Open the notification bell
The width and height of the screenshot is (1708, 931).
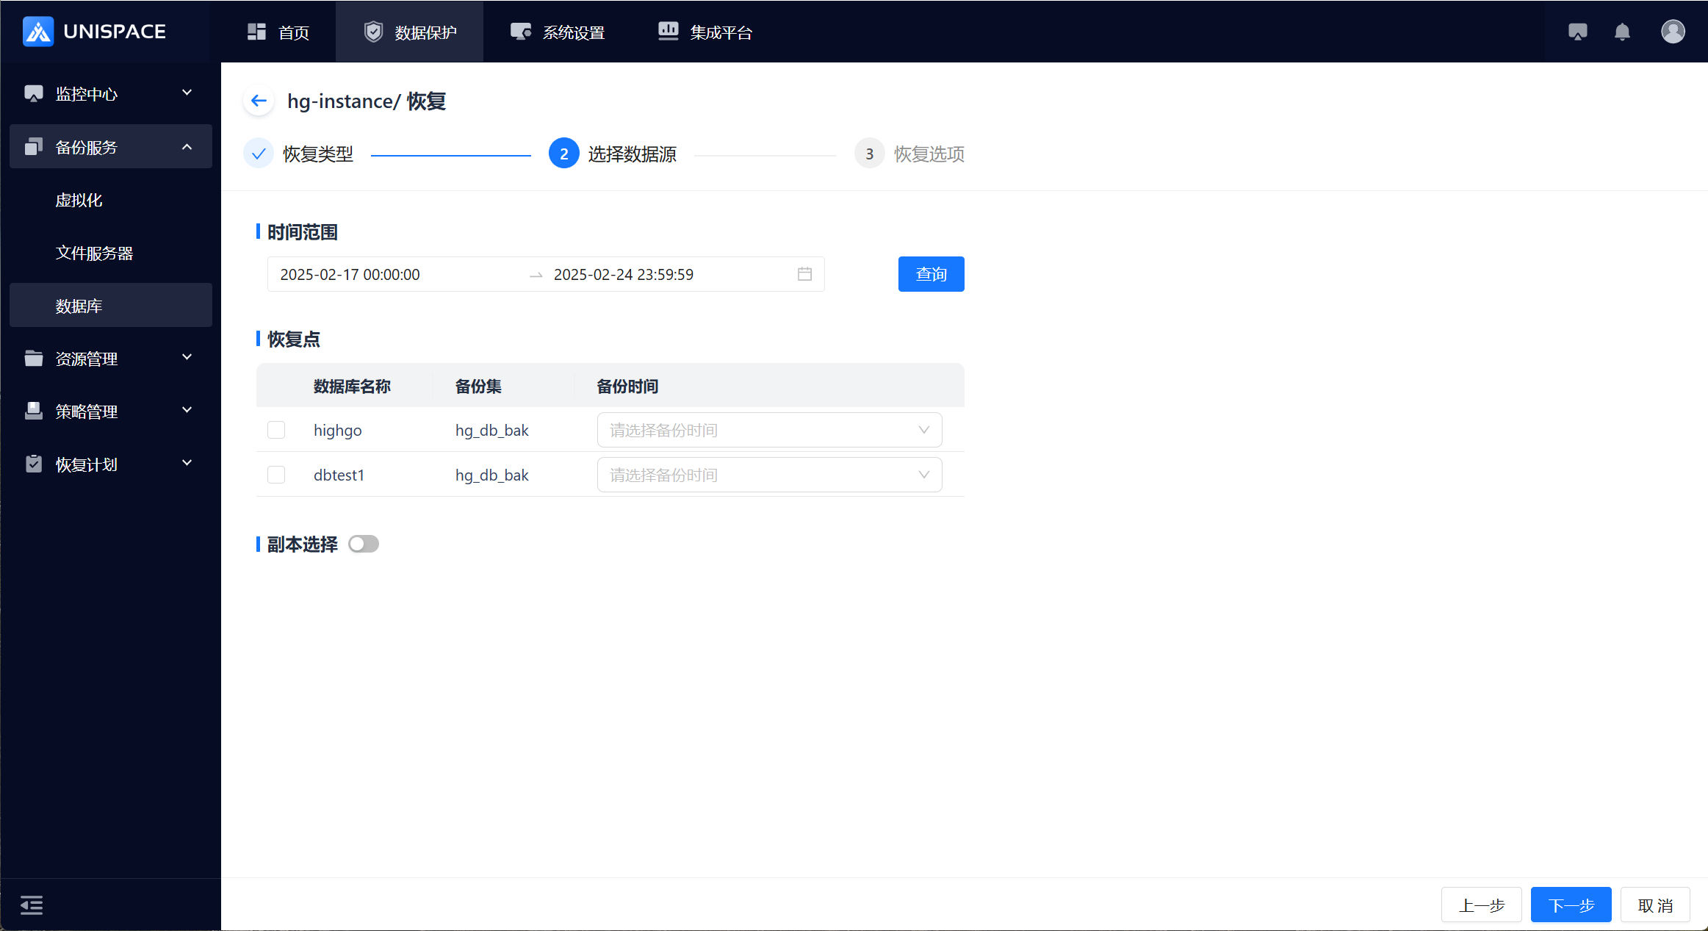point(1622,32)
